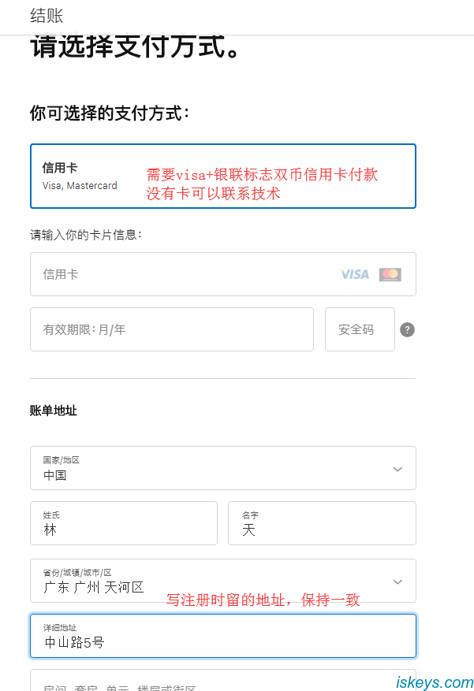Click the country dropdown chevron arrow
474x691 pixels.
(x=397, y=468)
